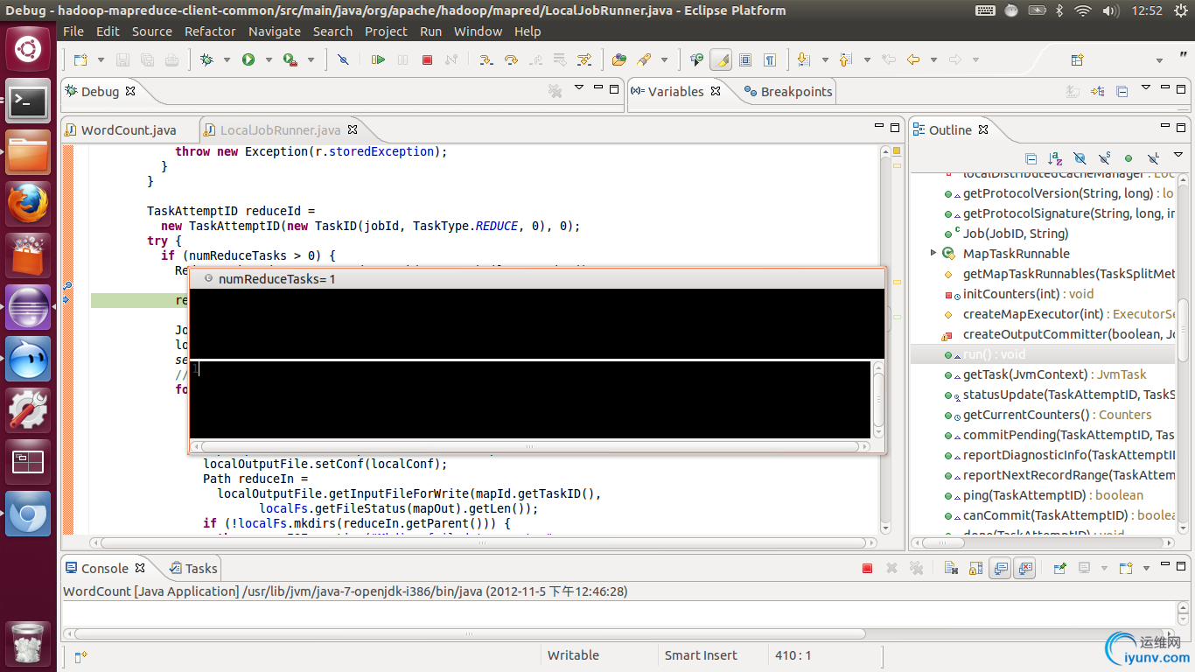Open the Run configurations dropdown arrow

click(x=268, y=59)
